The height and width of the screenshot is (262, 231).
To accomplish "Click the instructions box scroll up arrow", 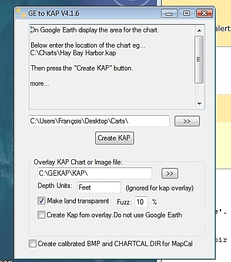I will pos(199,31).
